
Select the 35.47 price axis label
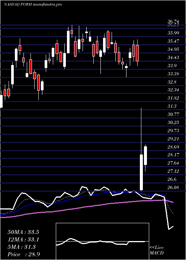pyautogui.click(x=173, y=41)
